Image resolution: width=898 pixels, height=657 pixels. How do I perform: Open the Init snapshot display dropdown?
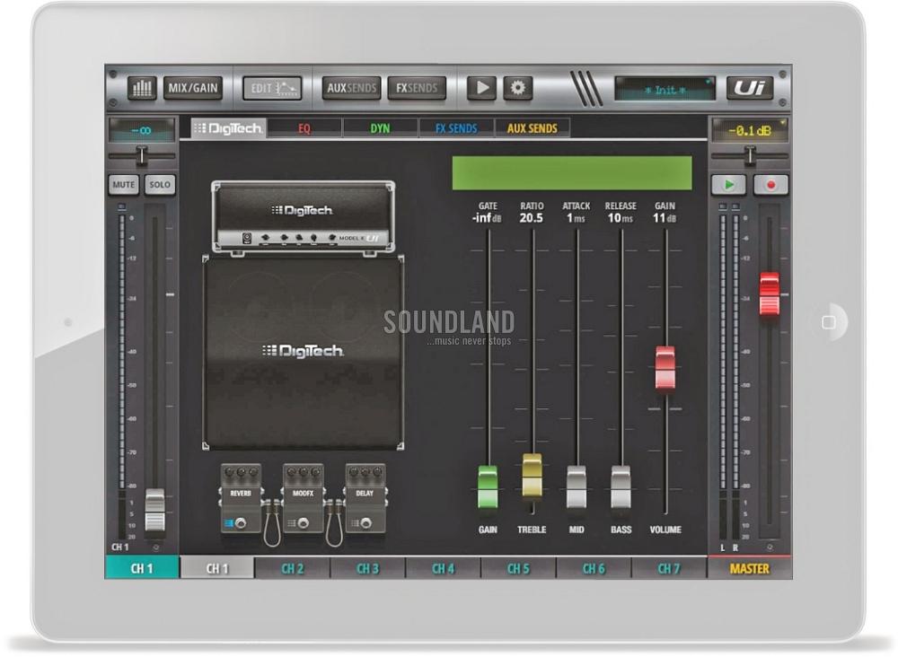[665, 89]
